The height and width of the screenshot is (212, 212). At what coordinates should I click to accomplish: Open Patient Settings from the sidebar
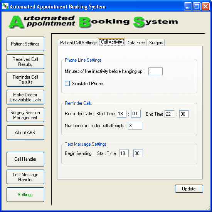coord(25,44)
